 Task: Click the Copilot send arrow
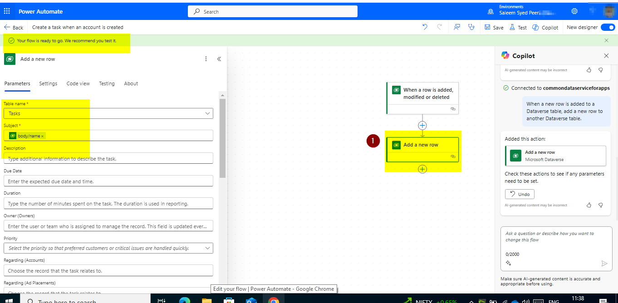604,263
